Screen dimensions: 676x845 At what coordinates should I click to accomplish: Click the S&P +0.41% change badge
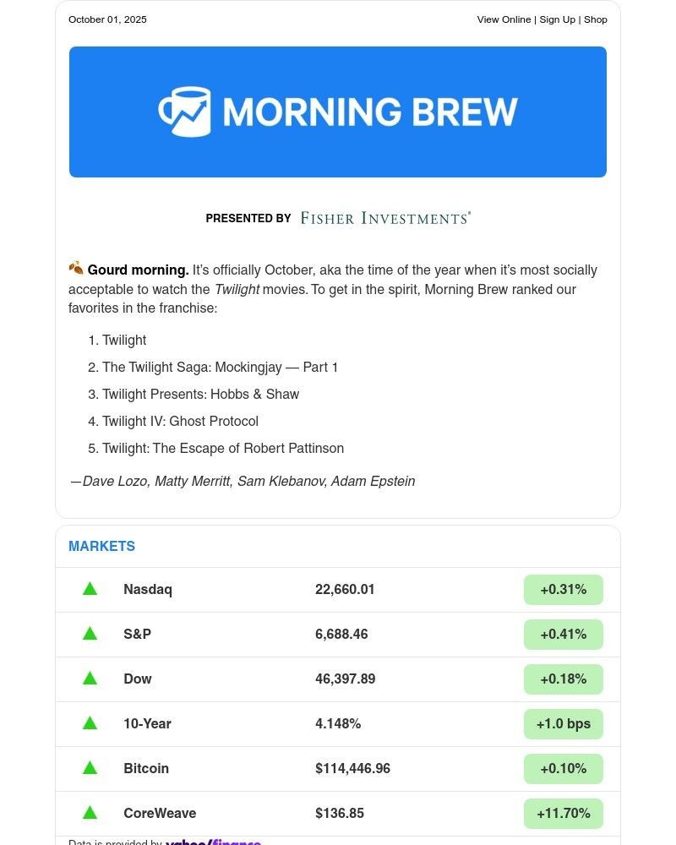click(563, 635)
